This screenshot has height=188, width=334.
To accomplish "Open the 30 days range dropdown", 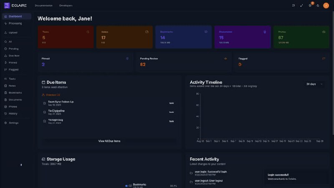I will click(x=314, y=84).
